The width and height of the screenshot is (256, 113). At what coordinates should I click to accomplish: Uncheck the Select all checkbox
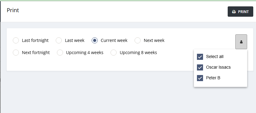[x=200, y=57]
